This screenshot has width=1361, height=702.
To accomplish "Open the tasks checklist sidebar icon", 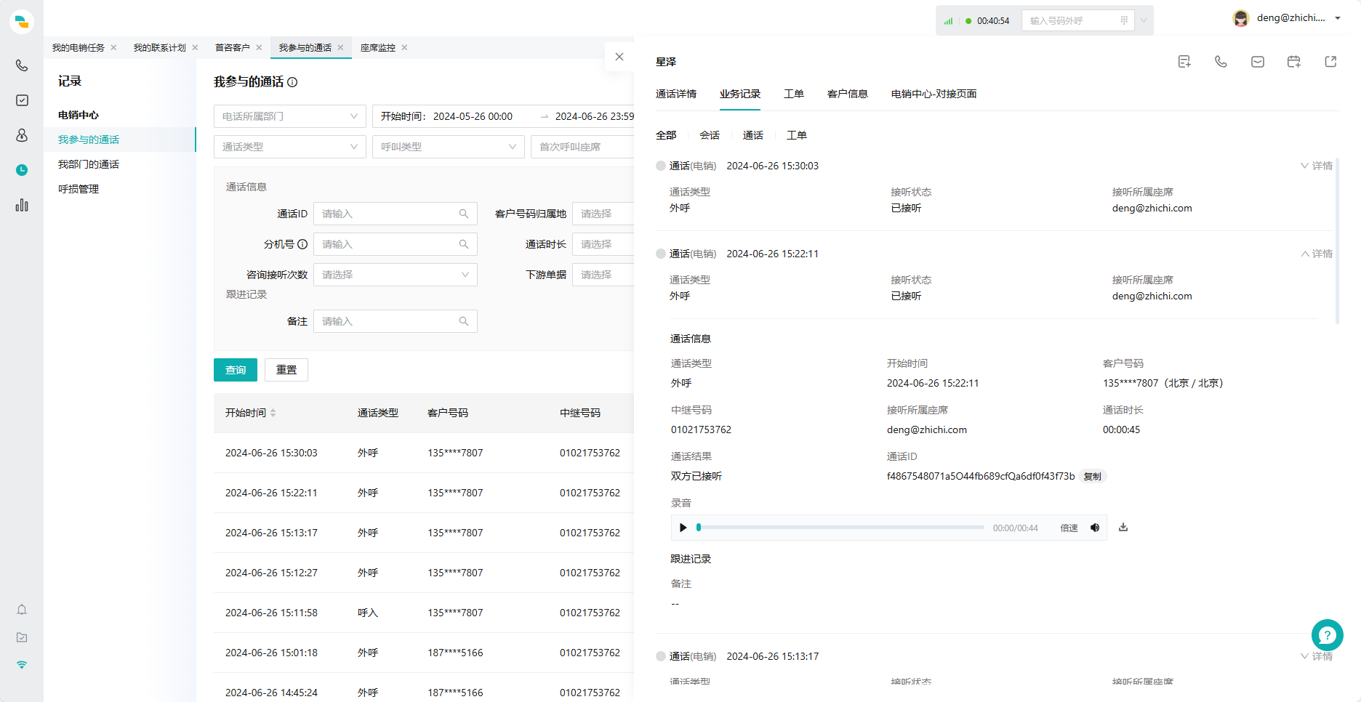I will 22,100.
